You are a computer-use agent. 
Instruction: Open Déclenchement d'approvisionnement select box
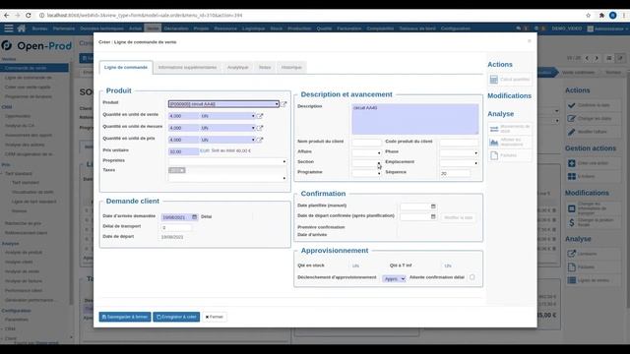[394, 278]
